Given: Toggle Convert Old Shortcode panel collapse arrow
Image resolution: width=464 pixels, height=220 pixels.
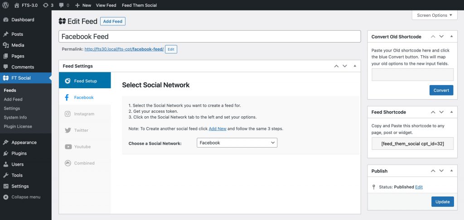Looking at the screenshot, I should (451, 36).
